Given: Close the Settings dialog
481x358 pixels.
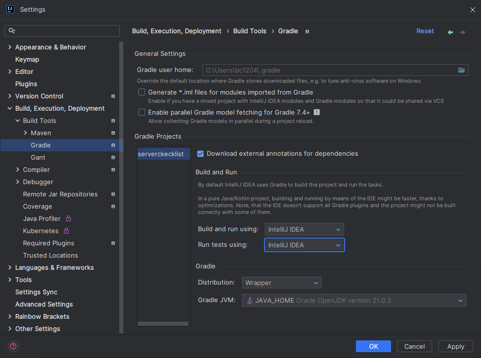Looking at the screenshot, I should click(x=472, y=10).
